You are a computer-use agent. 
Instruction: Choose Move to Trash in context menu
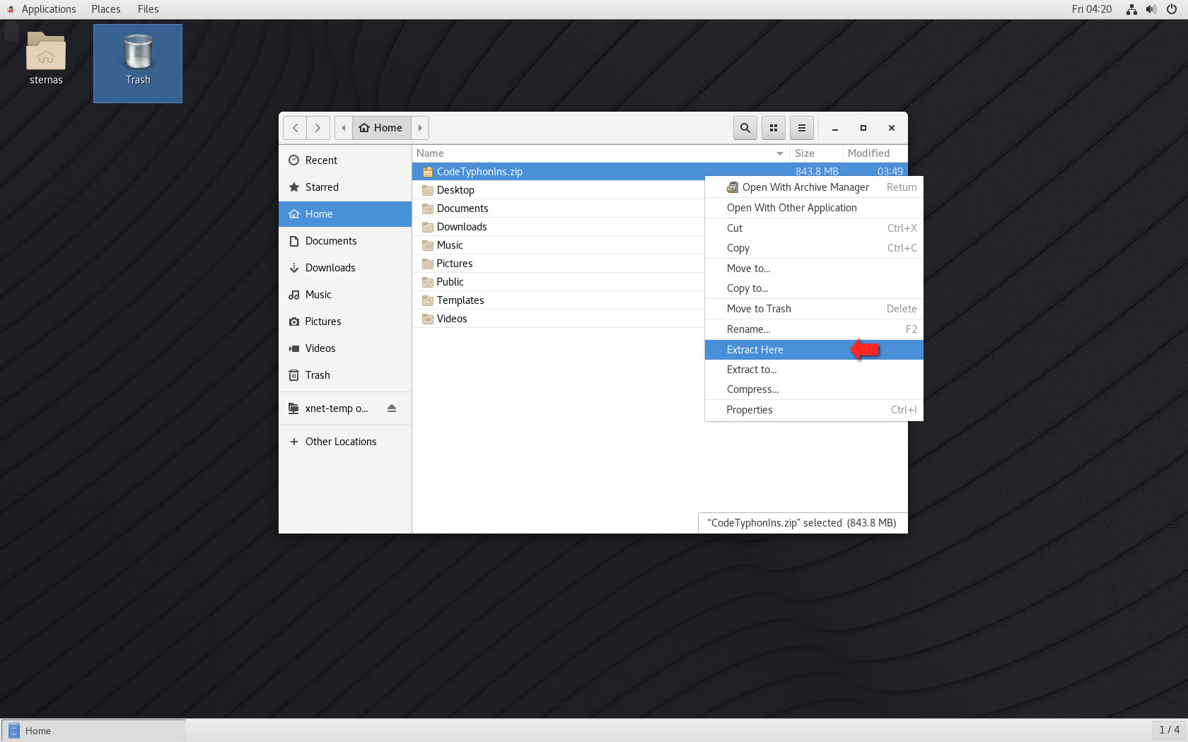(x=814, y=309)
